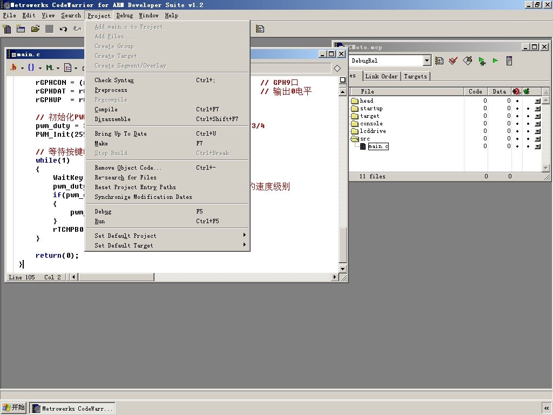
Task: Switch to the Targets tab
Action: coord(415,76)
